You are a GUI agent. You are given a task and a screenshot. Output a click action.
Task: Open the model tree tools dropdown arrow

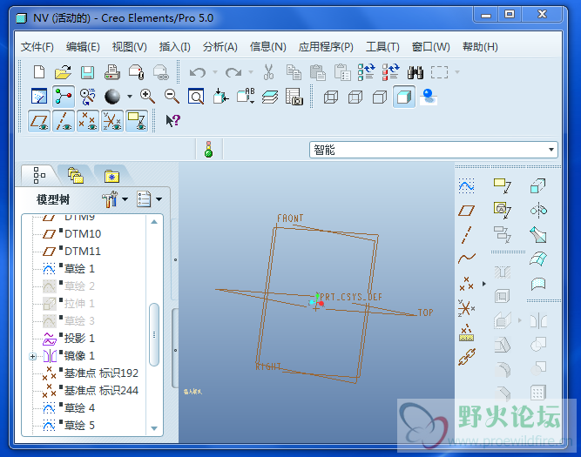tap(125, 199)
